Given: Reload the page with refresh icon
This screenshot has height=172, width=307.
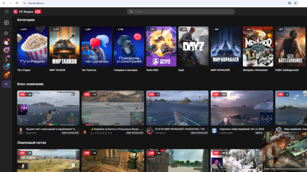Looking at the screenshot, I should (x=17, y=3).
